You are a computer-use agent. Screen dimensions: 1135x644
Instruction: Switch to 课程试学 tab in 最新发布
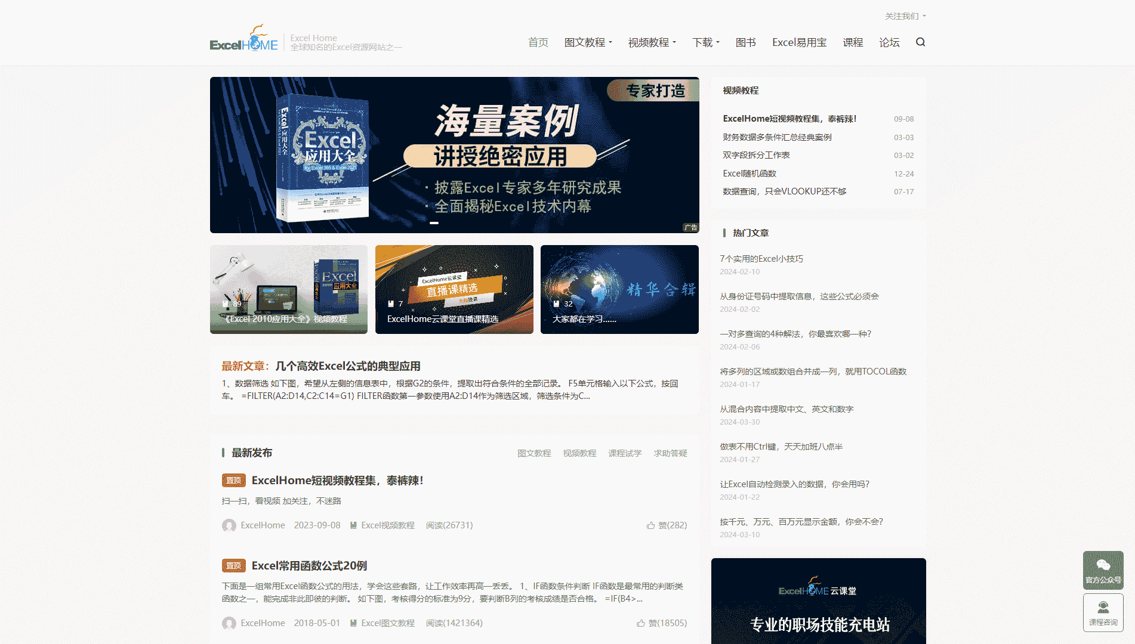point(625,453)
